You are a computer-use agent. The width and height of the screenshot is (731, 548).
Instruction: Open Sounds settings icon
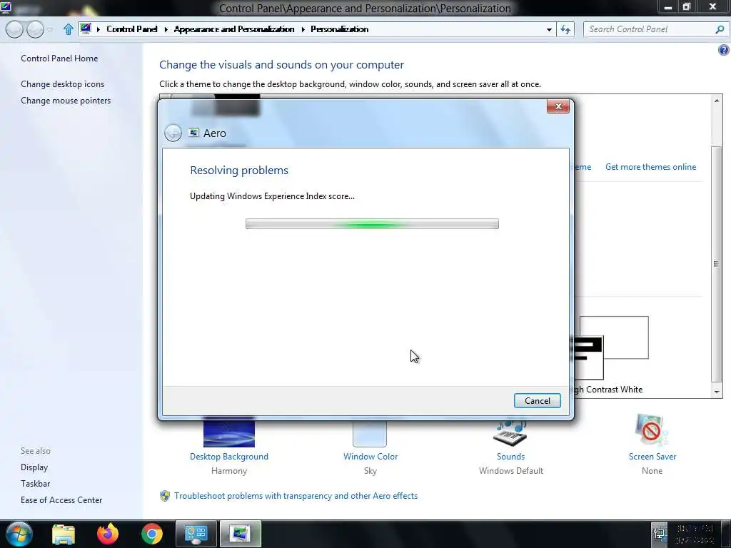coord(510,433)
